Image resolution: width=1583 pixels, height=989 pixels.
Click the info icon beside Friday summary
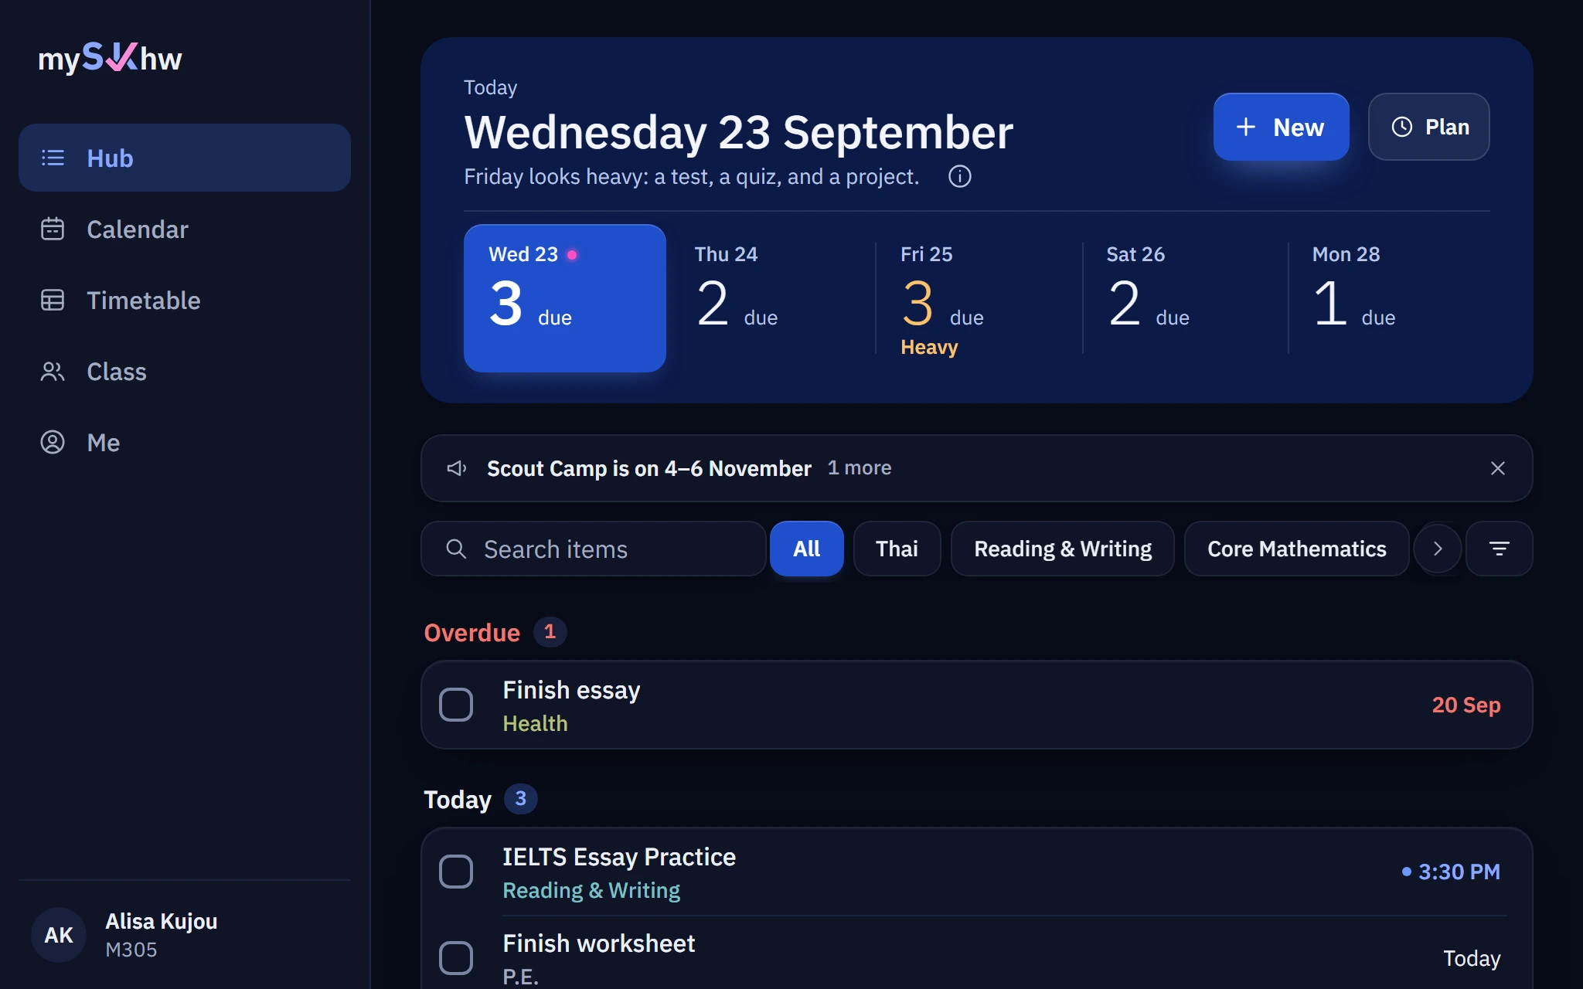tap(959, 177)
